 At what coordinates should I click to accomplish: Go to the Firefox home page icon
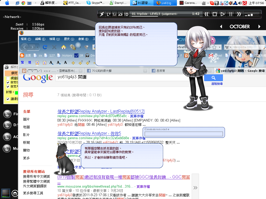(64, 47)
